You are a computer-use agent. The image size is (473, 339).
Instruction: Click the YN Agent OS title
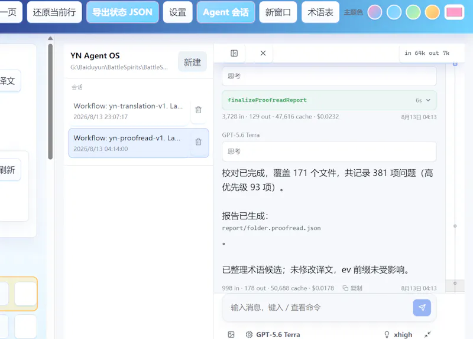pyautogui.click(x=95, y=55)
